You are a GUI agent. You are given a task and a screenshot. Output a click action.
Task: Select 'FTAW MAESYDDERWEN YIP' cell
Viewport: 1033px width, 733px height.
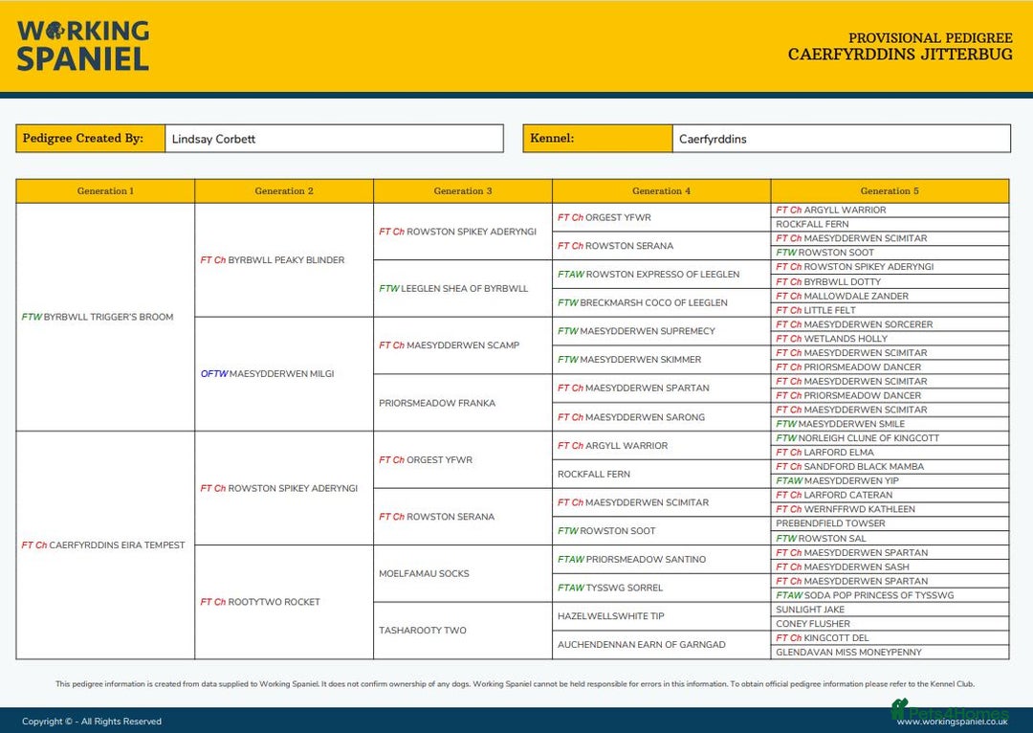(x=890, y=480)
